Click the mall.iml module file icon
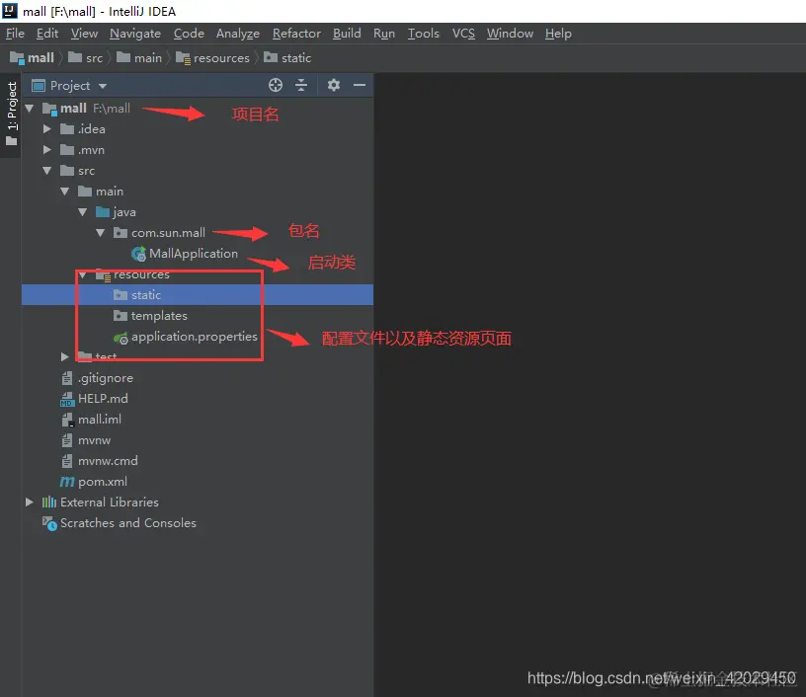 coord(67,420)
